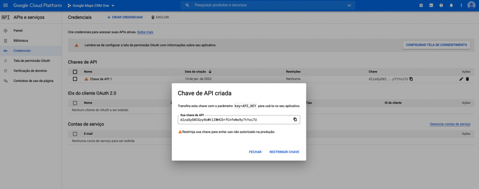479x189 pixels.
Task: Check the select-all box in Contas de serviço
Action: pyautogui.click(x=75, y=133)
